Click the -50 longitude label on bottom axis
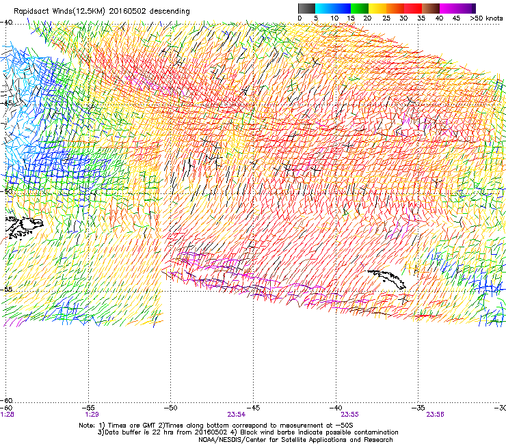 click(171, 408)
